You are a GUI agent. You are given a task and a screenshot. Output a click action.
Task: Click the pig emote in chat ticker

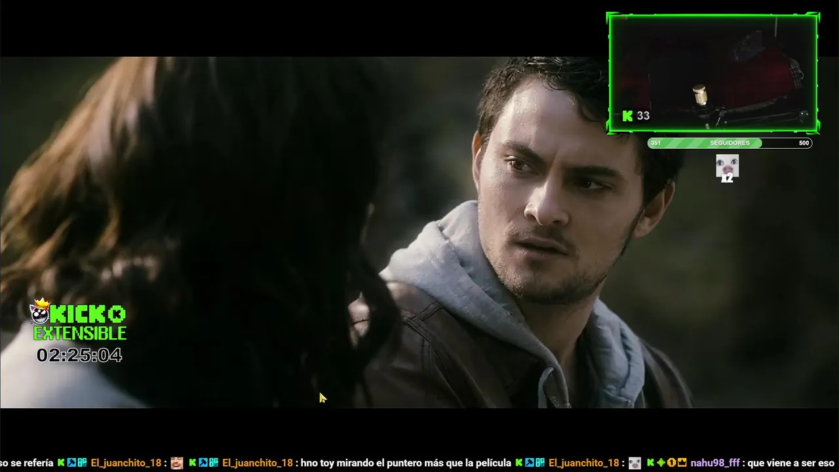coord(634,463)
